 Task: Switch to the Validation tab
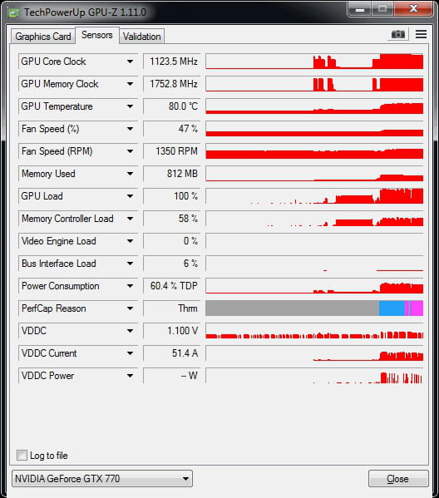click(141, 37)
